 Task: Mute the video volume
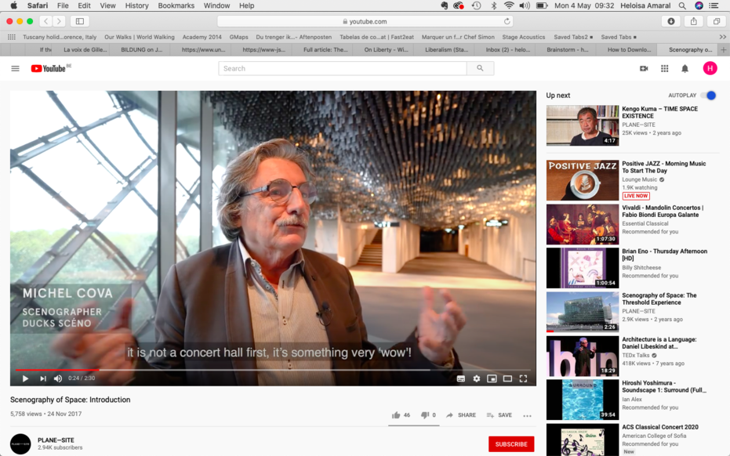point(58,378)
